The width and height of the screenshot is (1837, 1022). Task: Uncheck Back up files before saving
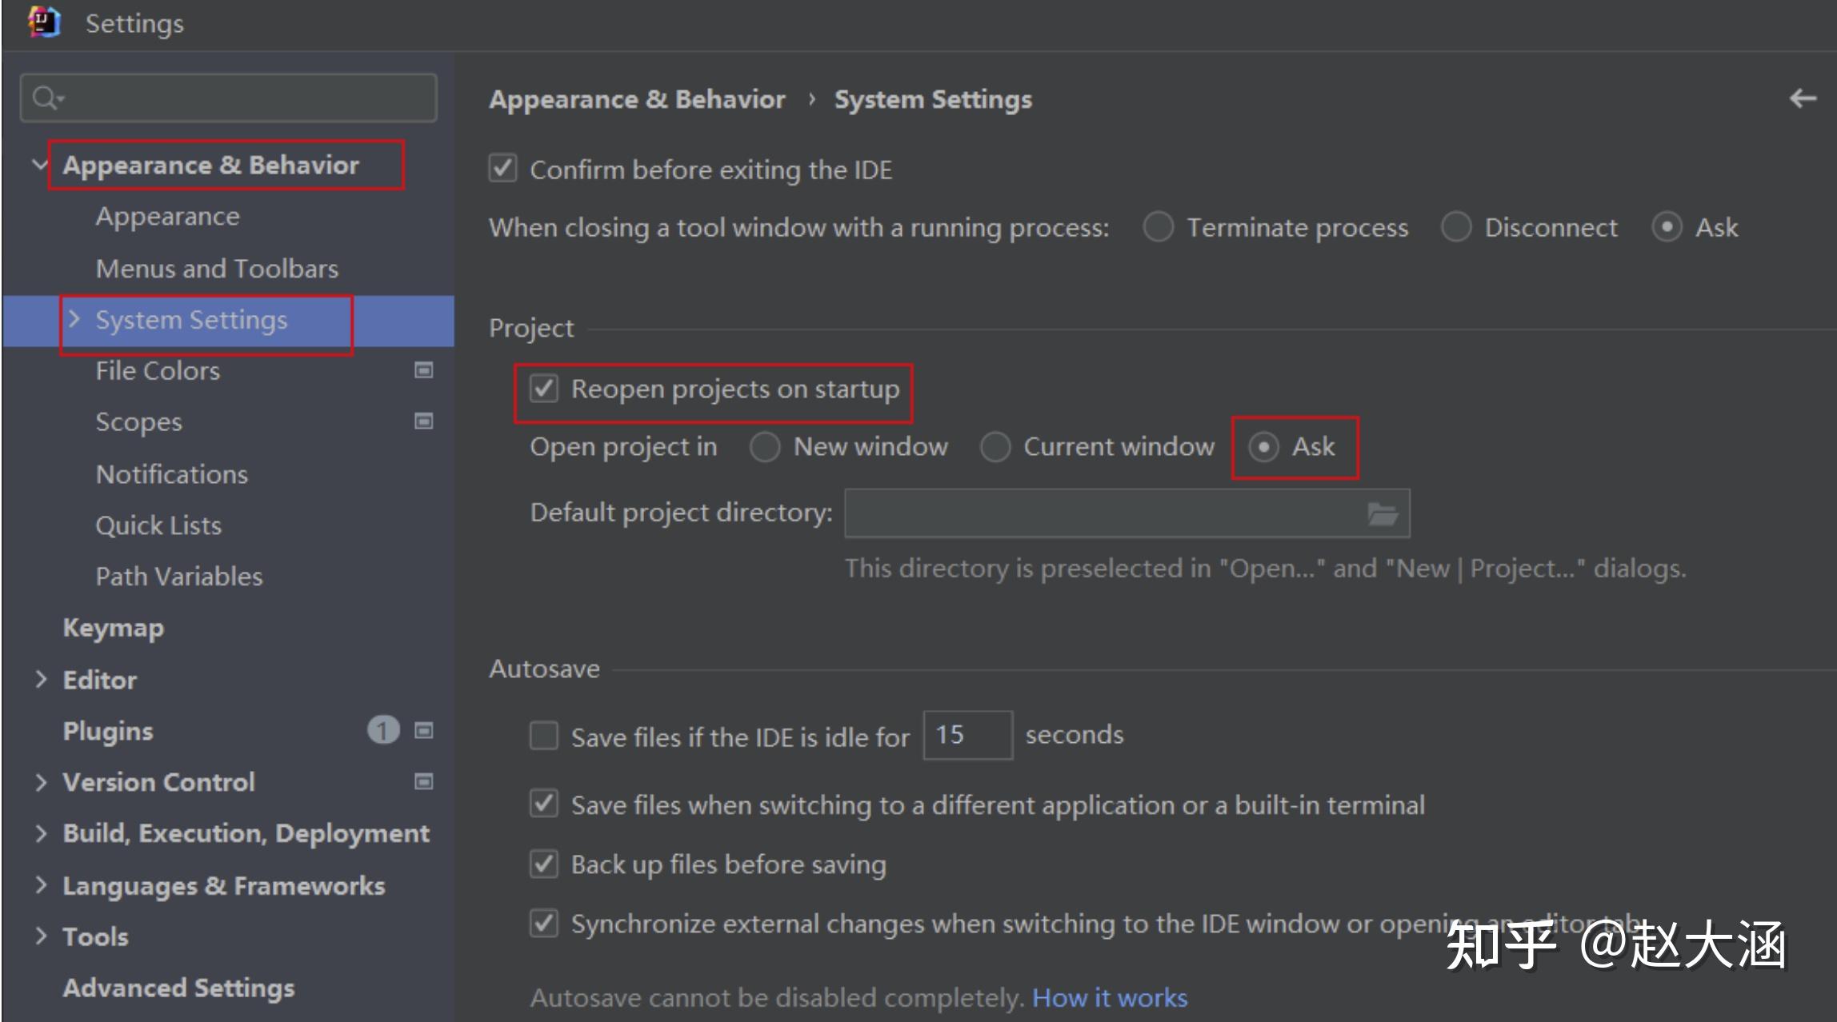pos(544,864)
